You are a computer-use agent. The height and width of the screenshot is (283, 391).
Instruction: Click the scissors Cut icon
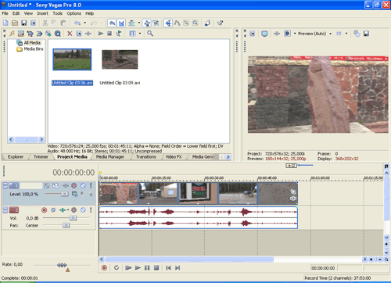[x=45, y=23]
